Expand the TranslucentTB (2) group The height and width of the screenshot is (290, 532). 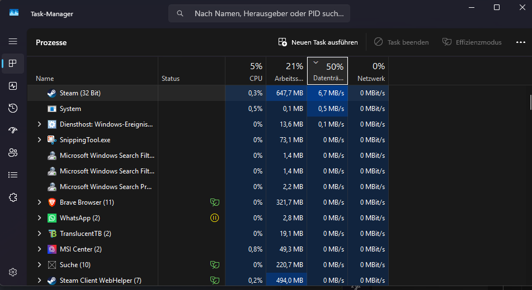(x=39, y=234)
